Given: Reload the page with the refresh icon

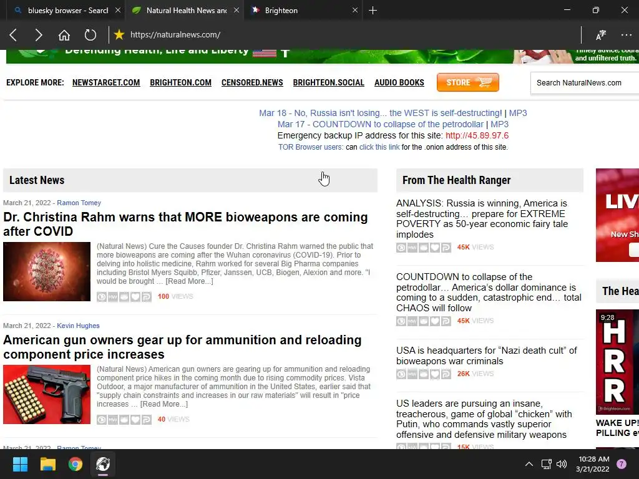Looking at the screenshot, I should click(x=90, y=35).
